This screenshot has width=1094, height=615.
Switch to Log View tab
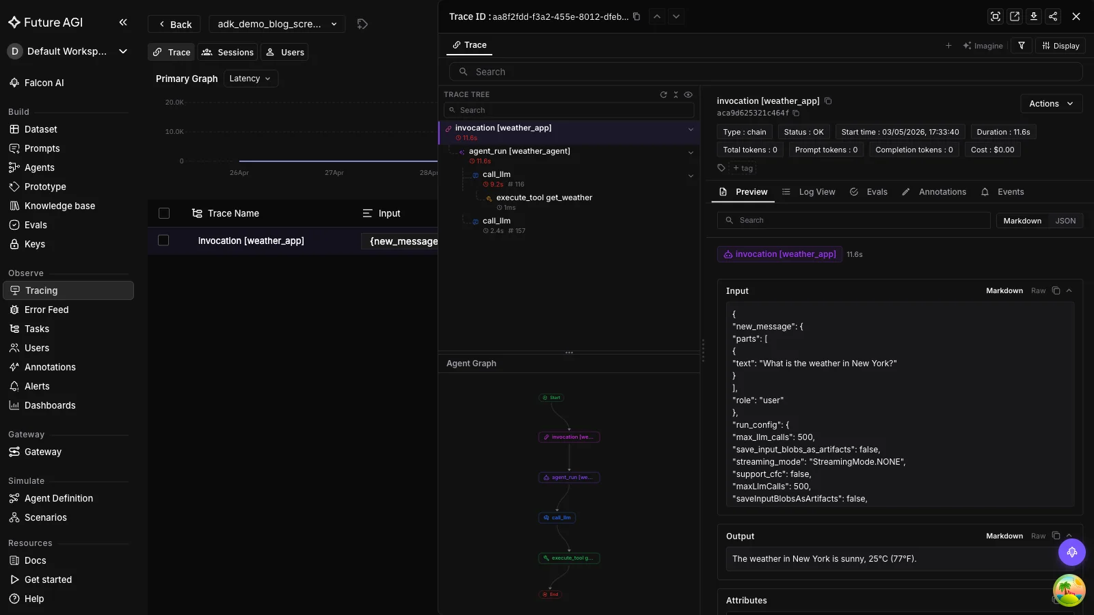click(809, 192)
